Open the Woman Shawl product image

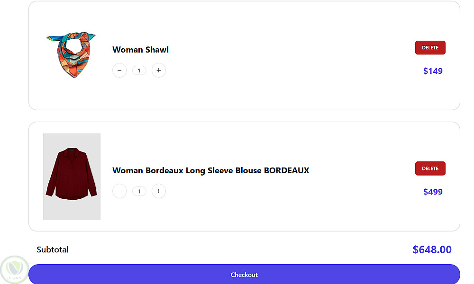[x=72, y=54]
